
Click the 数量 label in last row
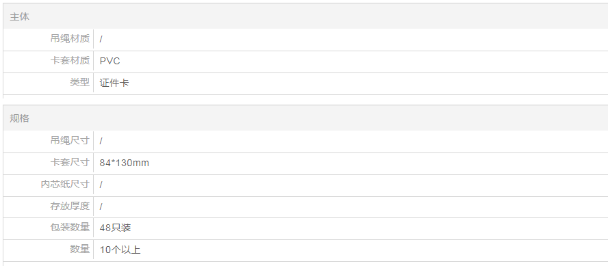tap(79, 249)
